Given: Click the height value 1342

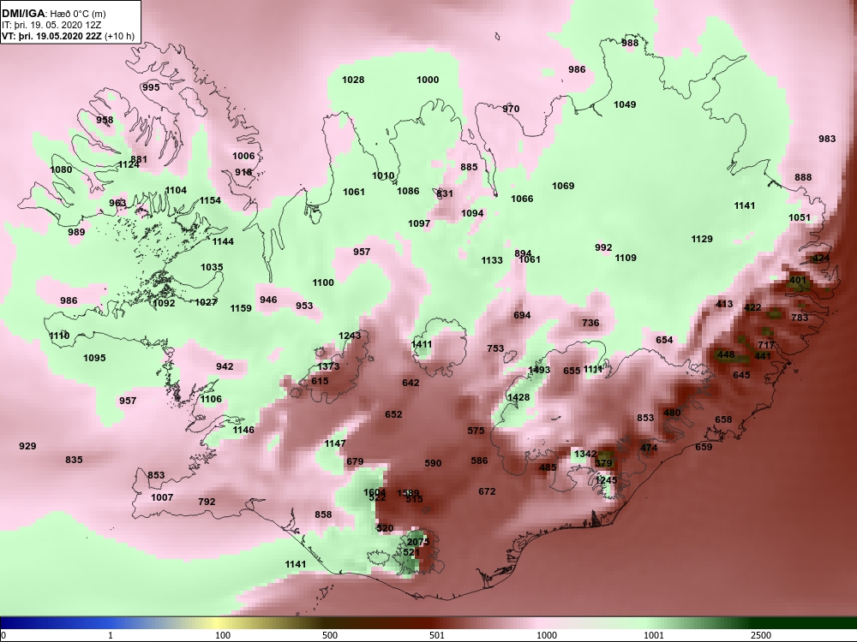Looking at the screenshot, I should (585, 454).
